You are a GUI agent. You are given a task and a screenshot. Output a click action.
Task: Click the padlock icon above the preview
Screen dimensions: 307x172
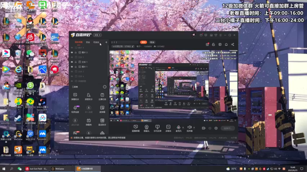click(213, 44)
